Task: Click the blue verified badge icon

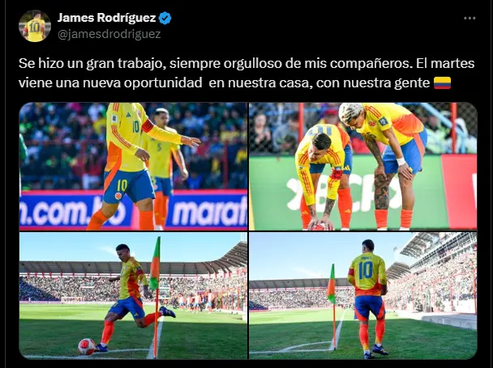Action: [165, 18]
